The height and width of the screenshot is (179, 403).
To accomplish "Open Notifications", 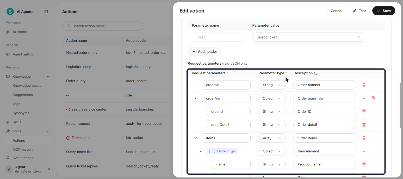I will tap(23, 158).
